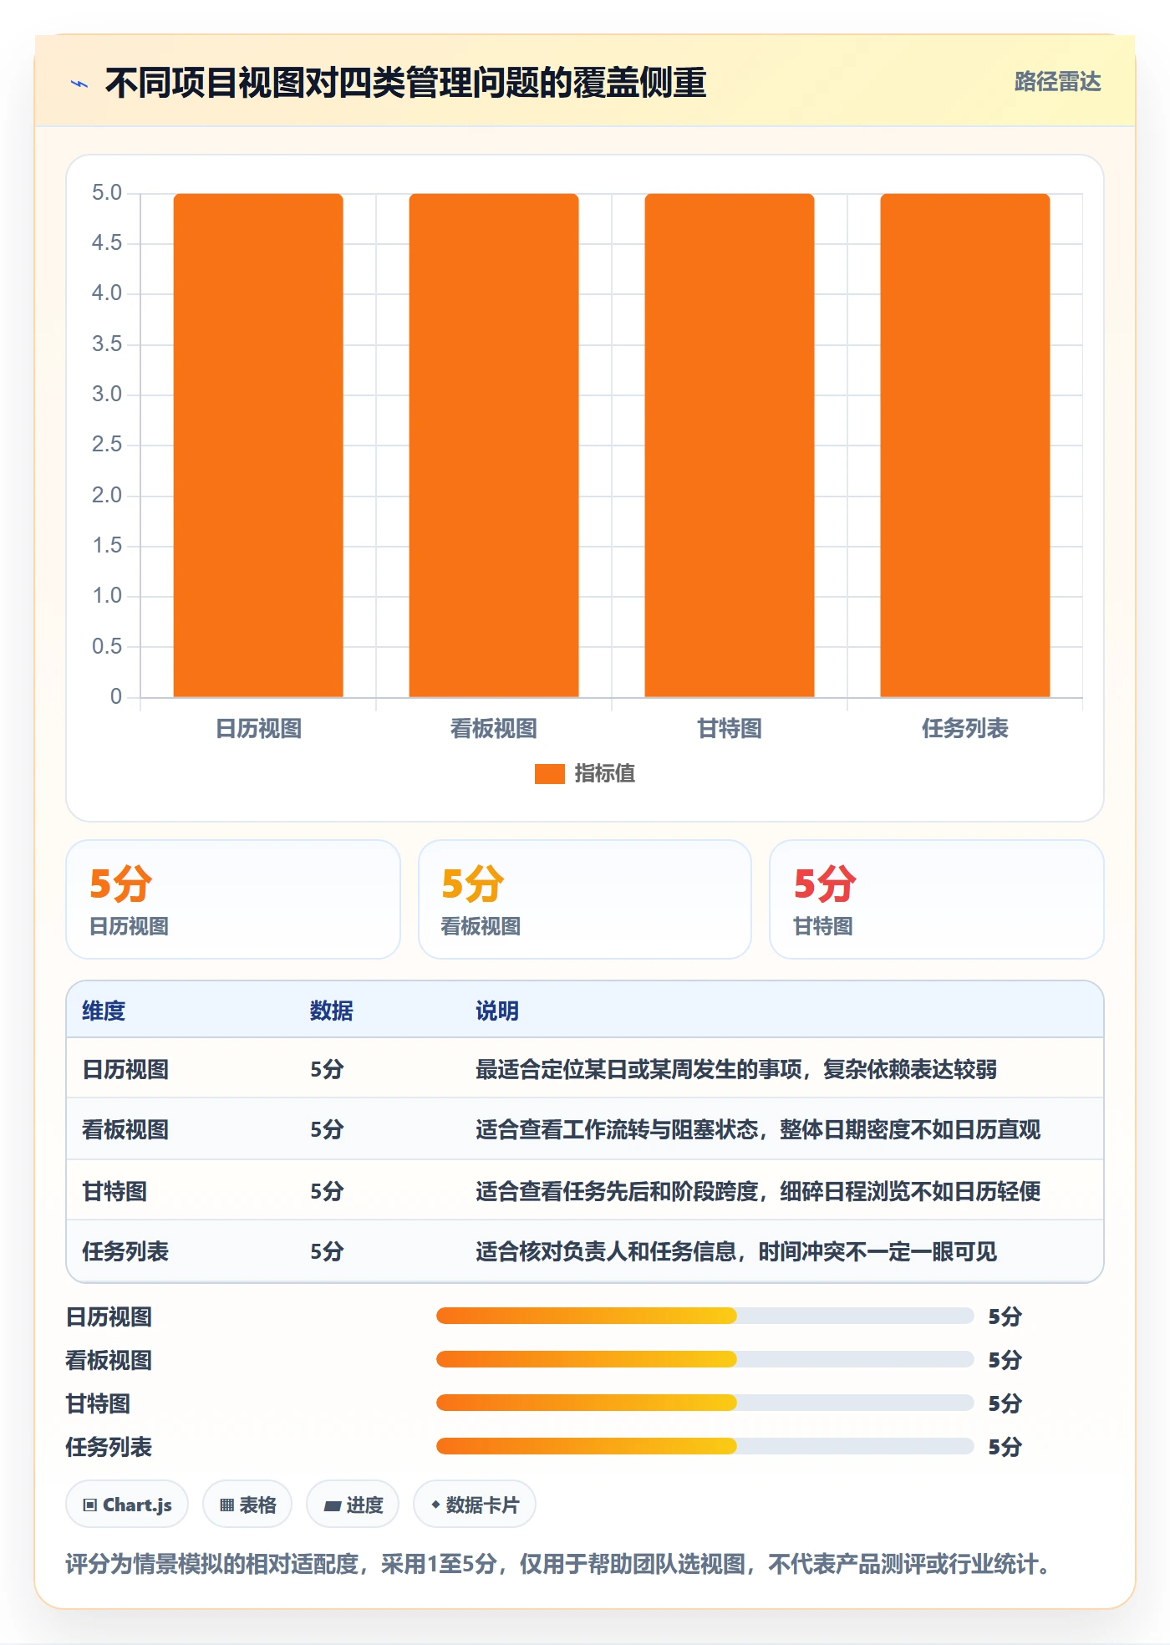1170x1645 pixels.
Task: Click the 维度 column header
Action: [104, 1011]
